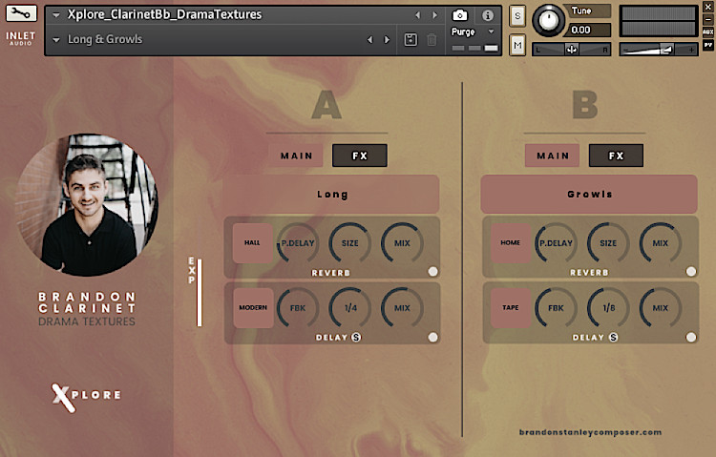Click the HALL reverb type button
716x457 pixels.
(252, 242)
